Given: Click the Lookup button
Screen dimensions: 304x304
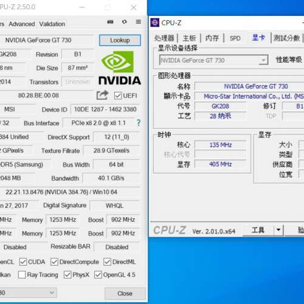Looking at the screenshot, I should [120, 40].
